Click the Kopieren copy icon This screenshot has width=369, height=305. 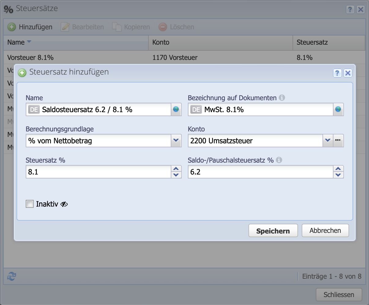[117, 27]
